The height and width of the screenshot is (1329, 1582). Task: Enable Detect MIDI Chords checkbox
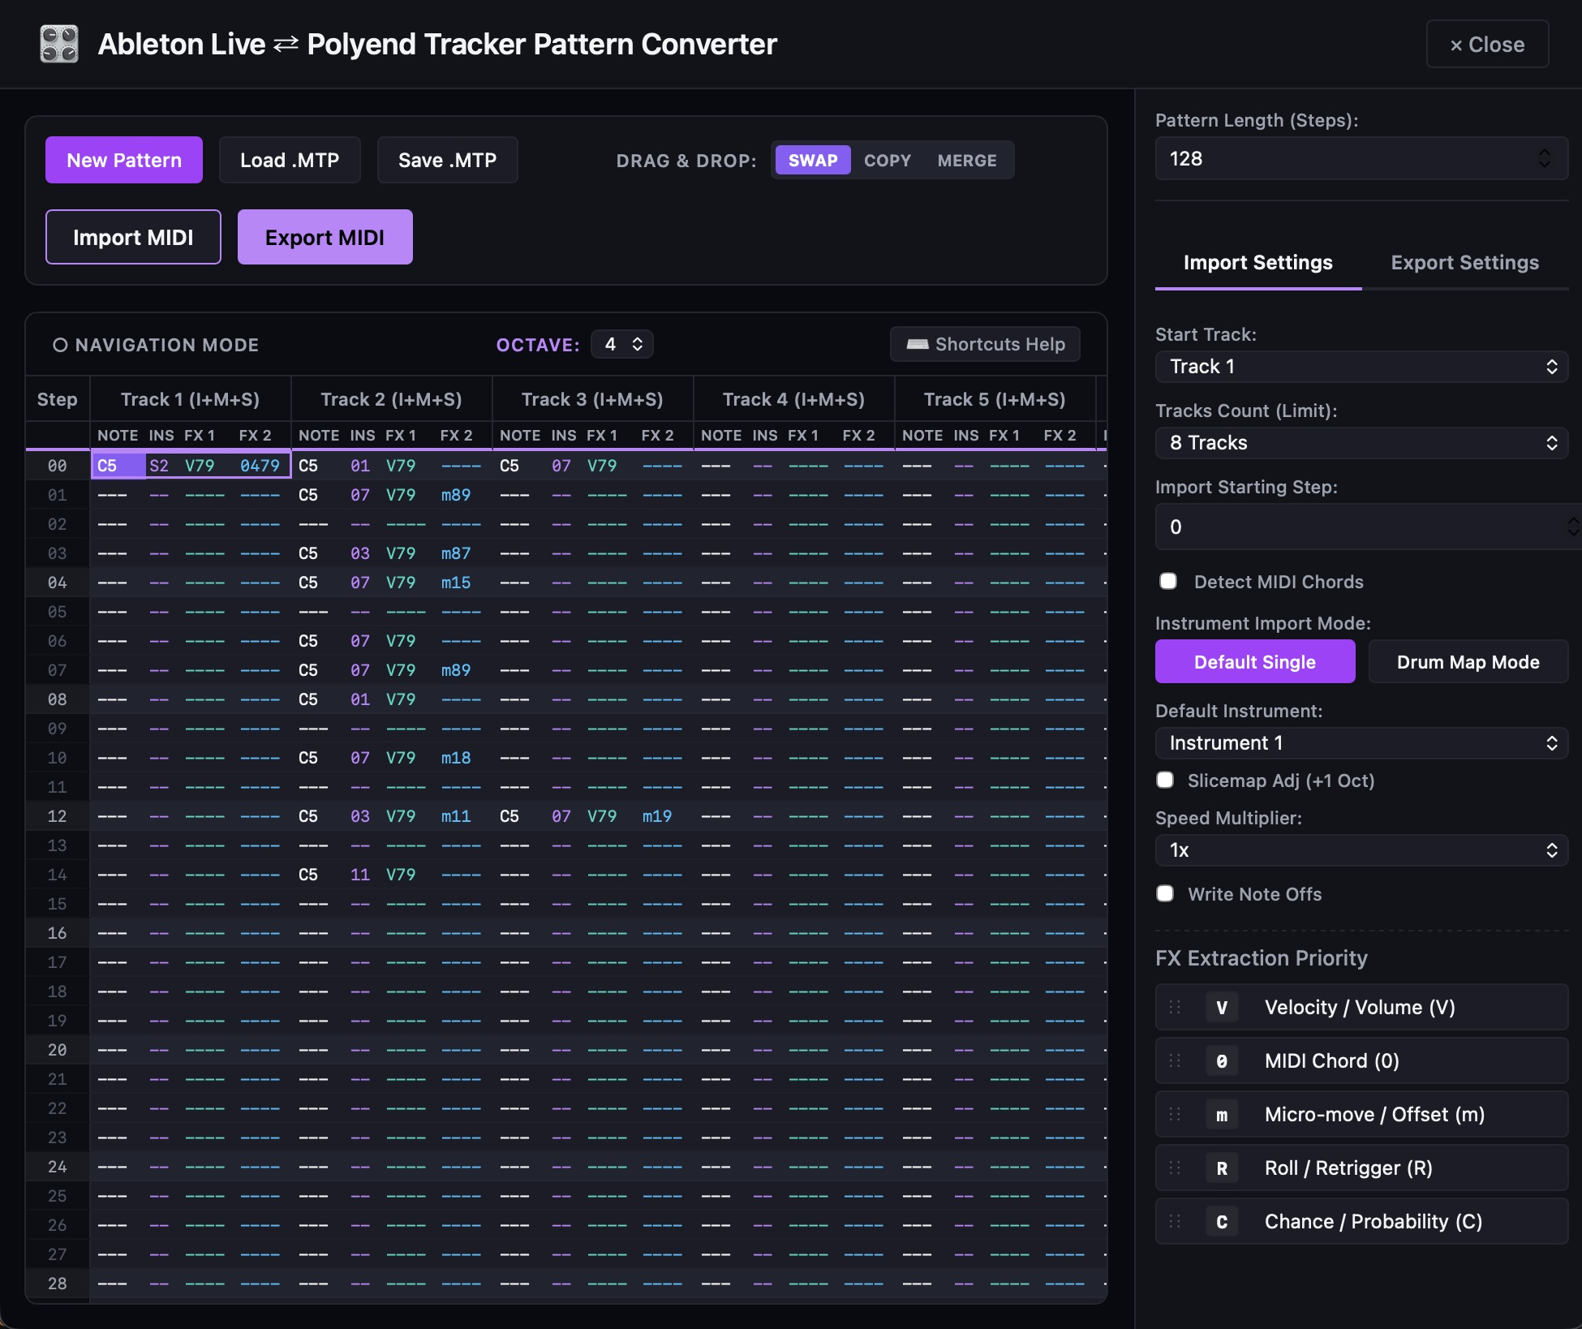coord(1168,581)
